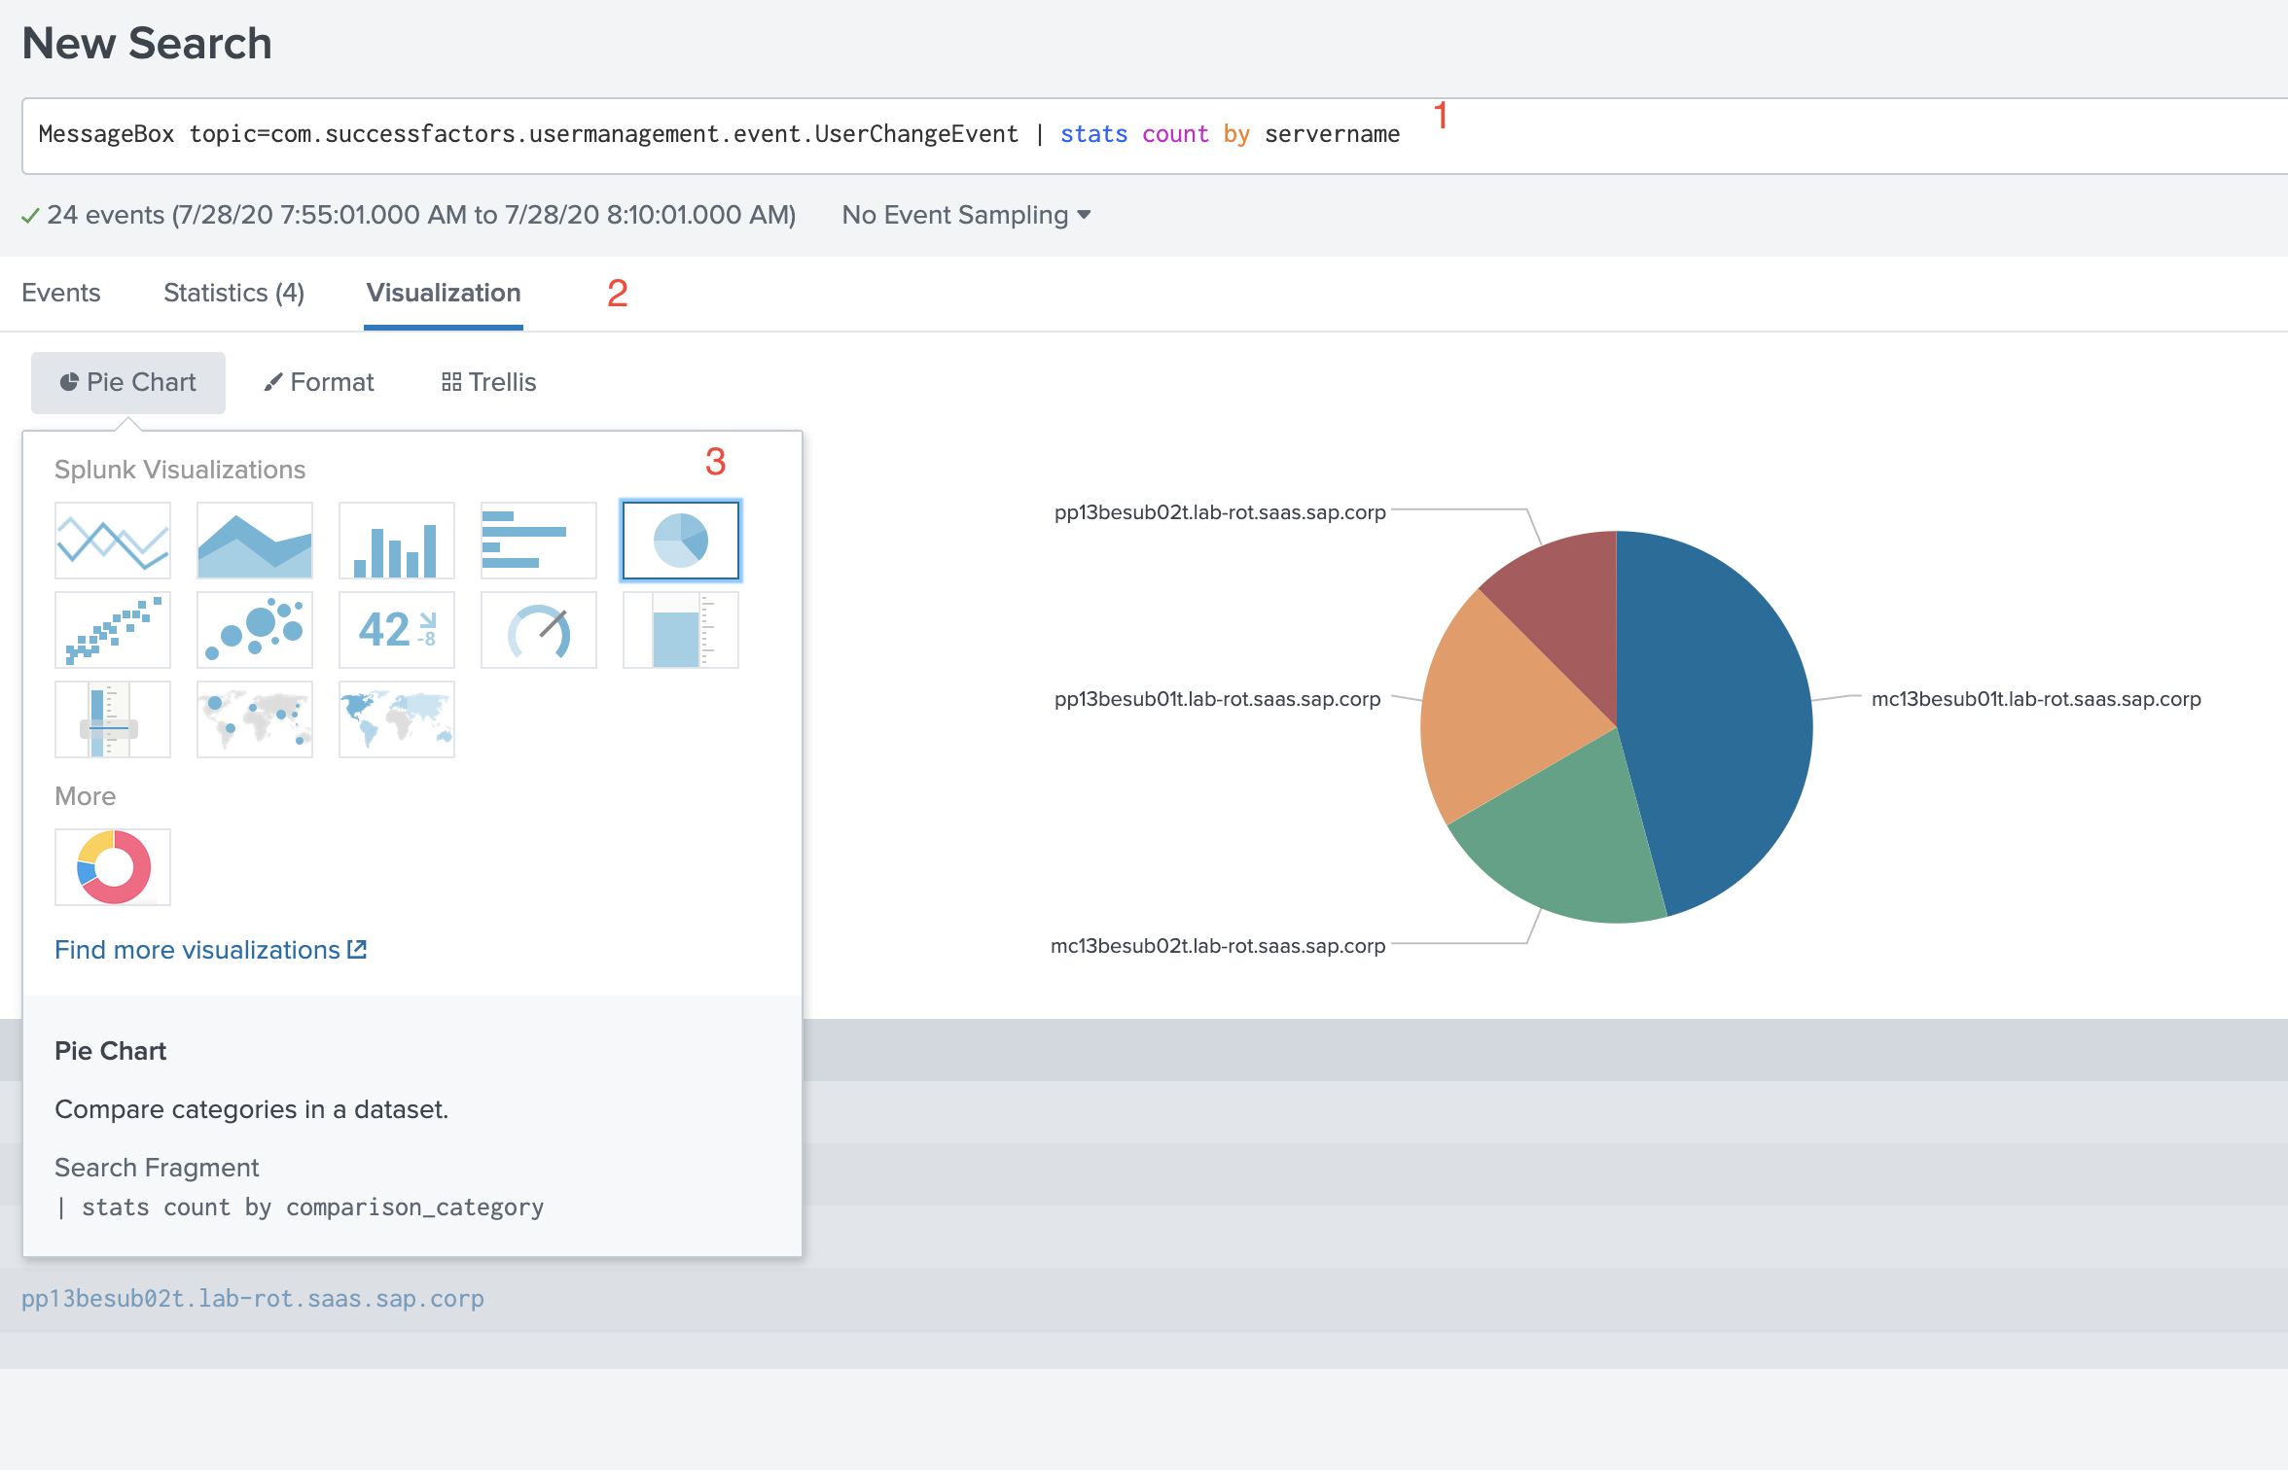Open the Trellis layout options

[489, 382]
